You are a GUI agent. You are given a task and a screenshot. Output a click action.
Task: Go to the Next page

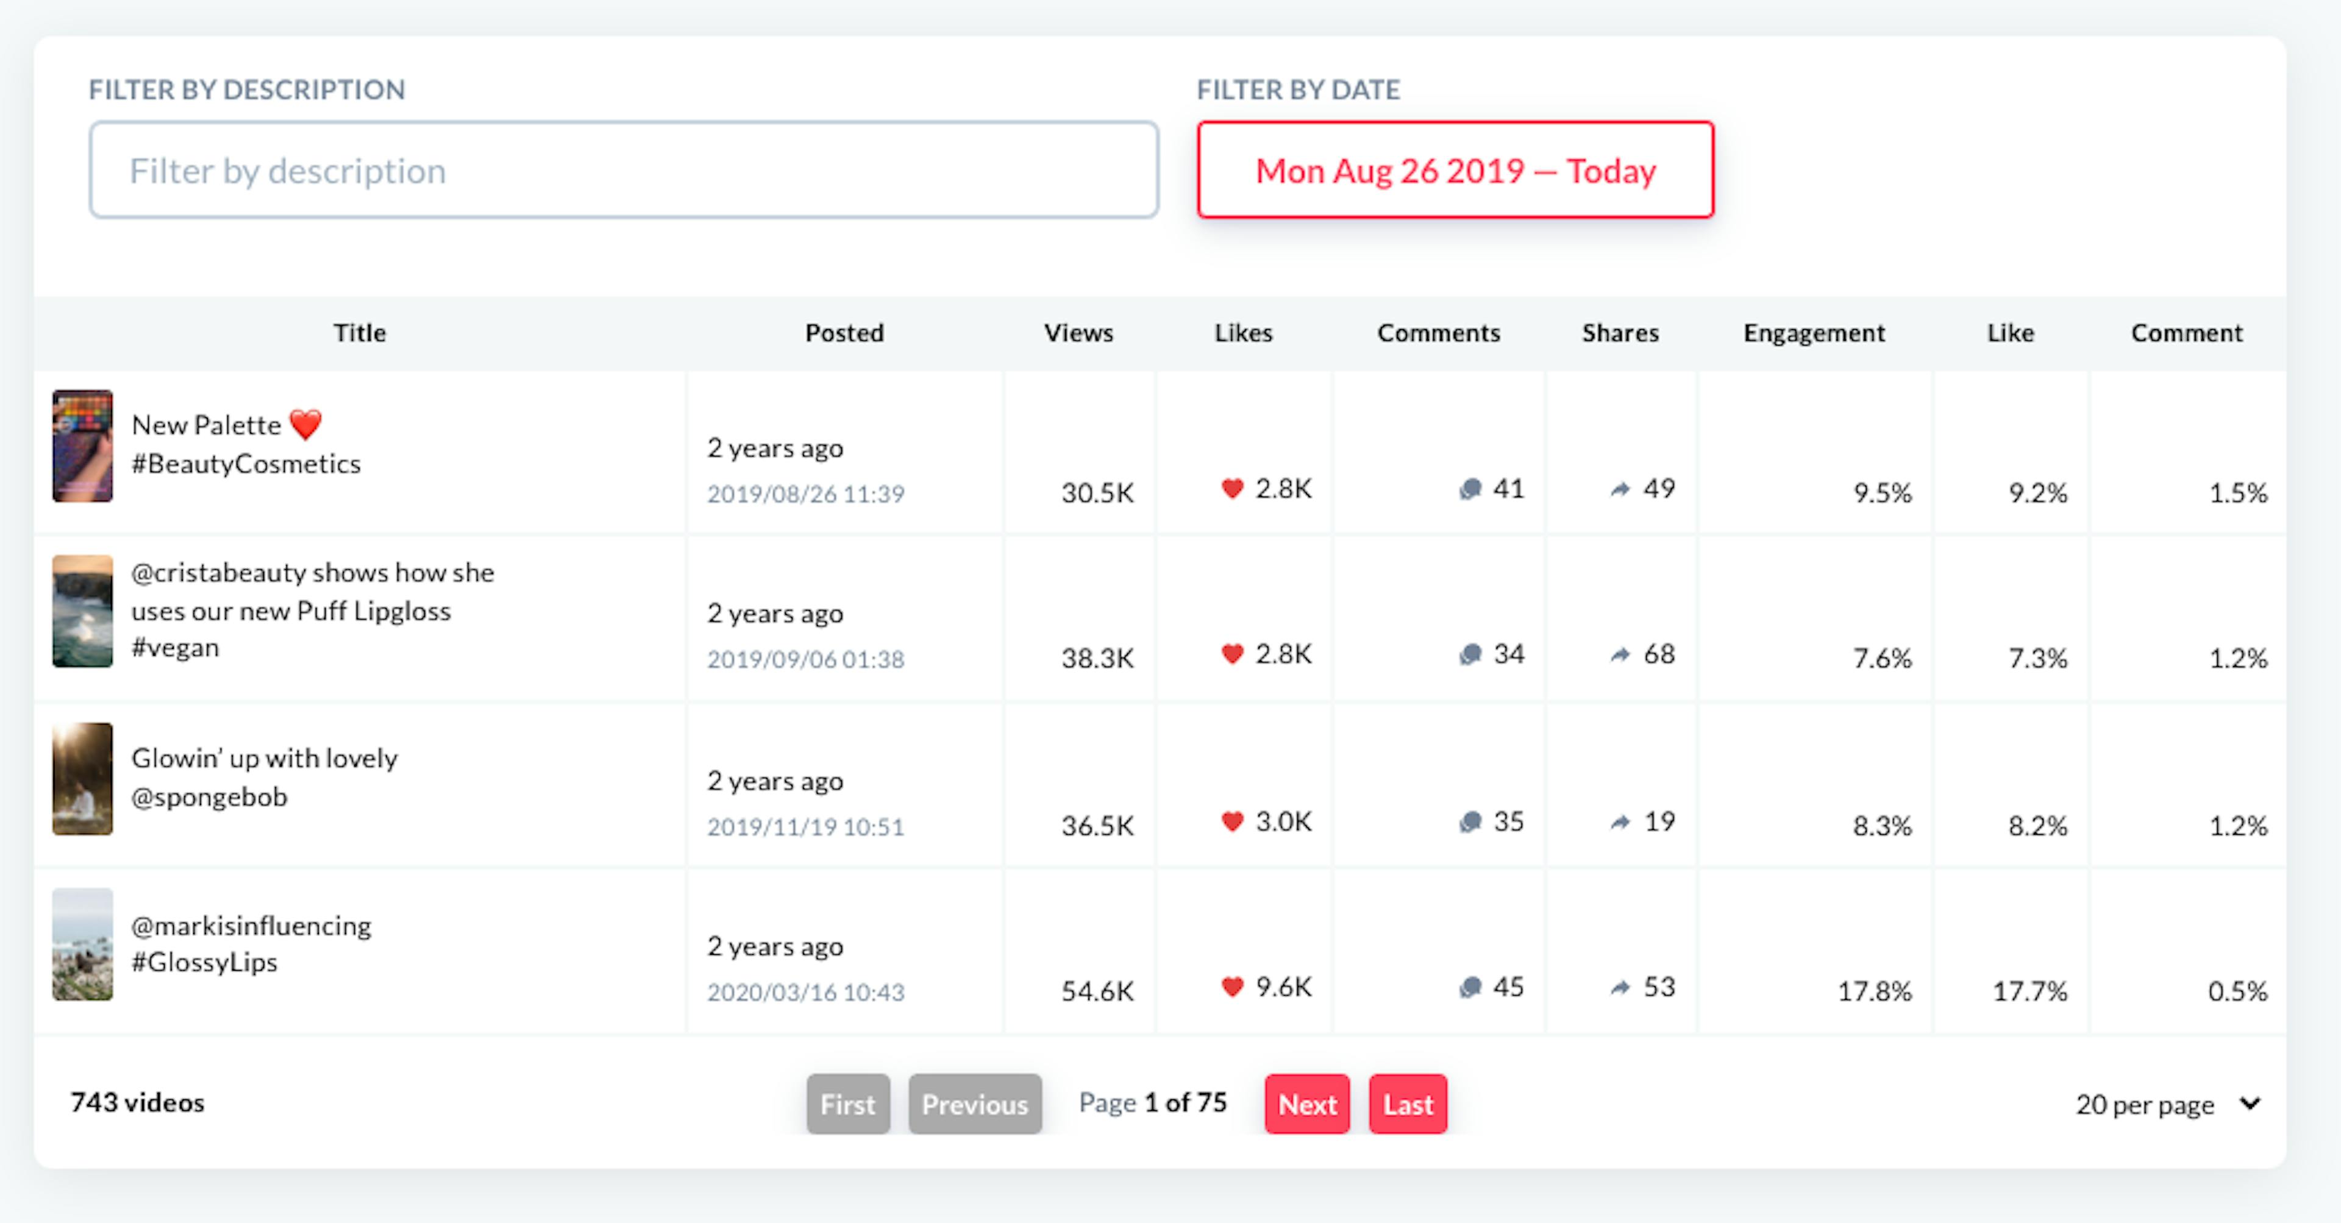point(1307,1104)
